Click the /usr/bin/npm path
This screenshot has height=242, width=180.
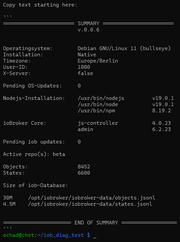[96, 111]
